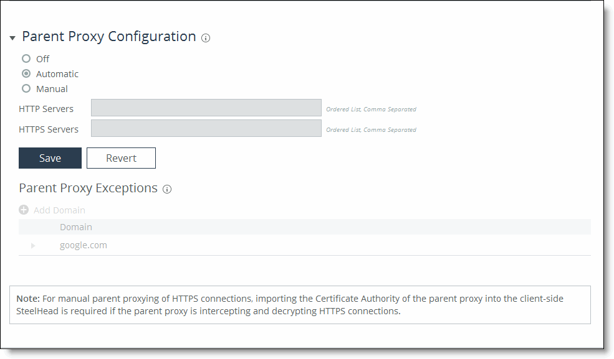Expand the google.com row arrow
Viewport: 614px width, 359px height.
pos(33,246)
